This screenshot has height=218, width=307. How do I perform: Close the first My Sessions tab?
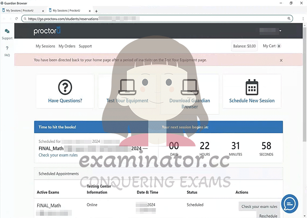43,11
